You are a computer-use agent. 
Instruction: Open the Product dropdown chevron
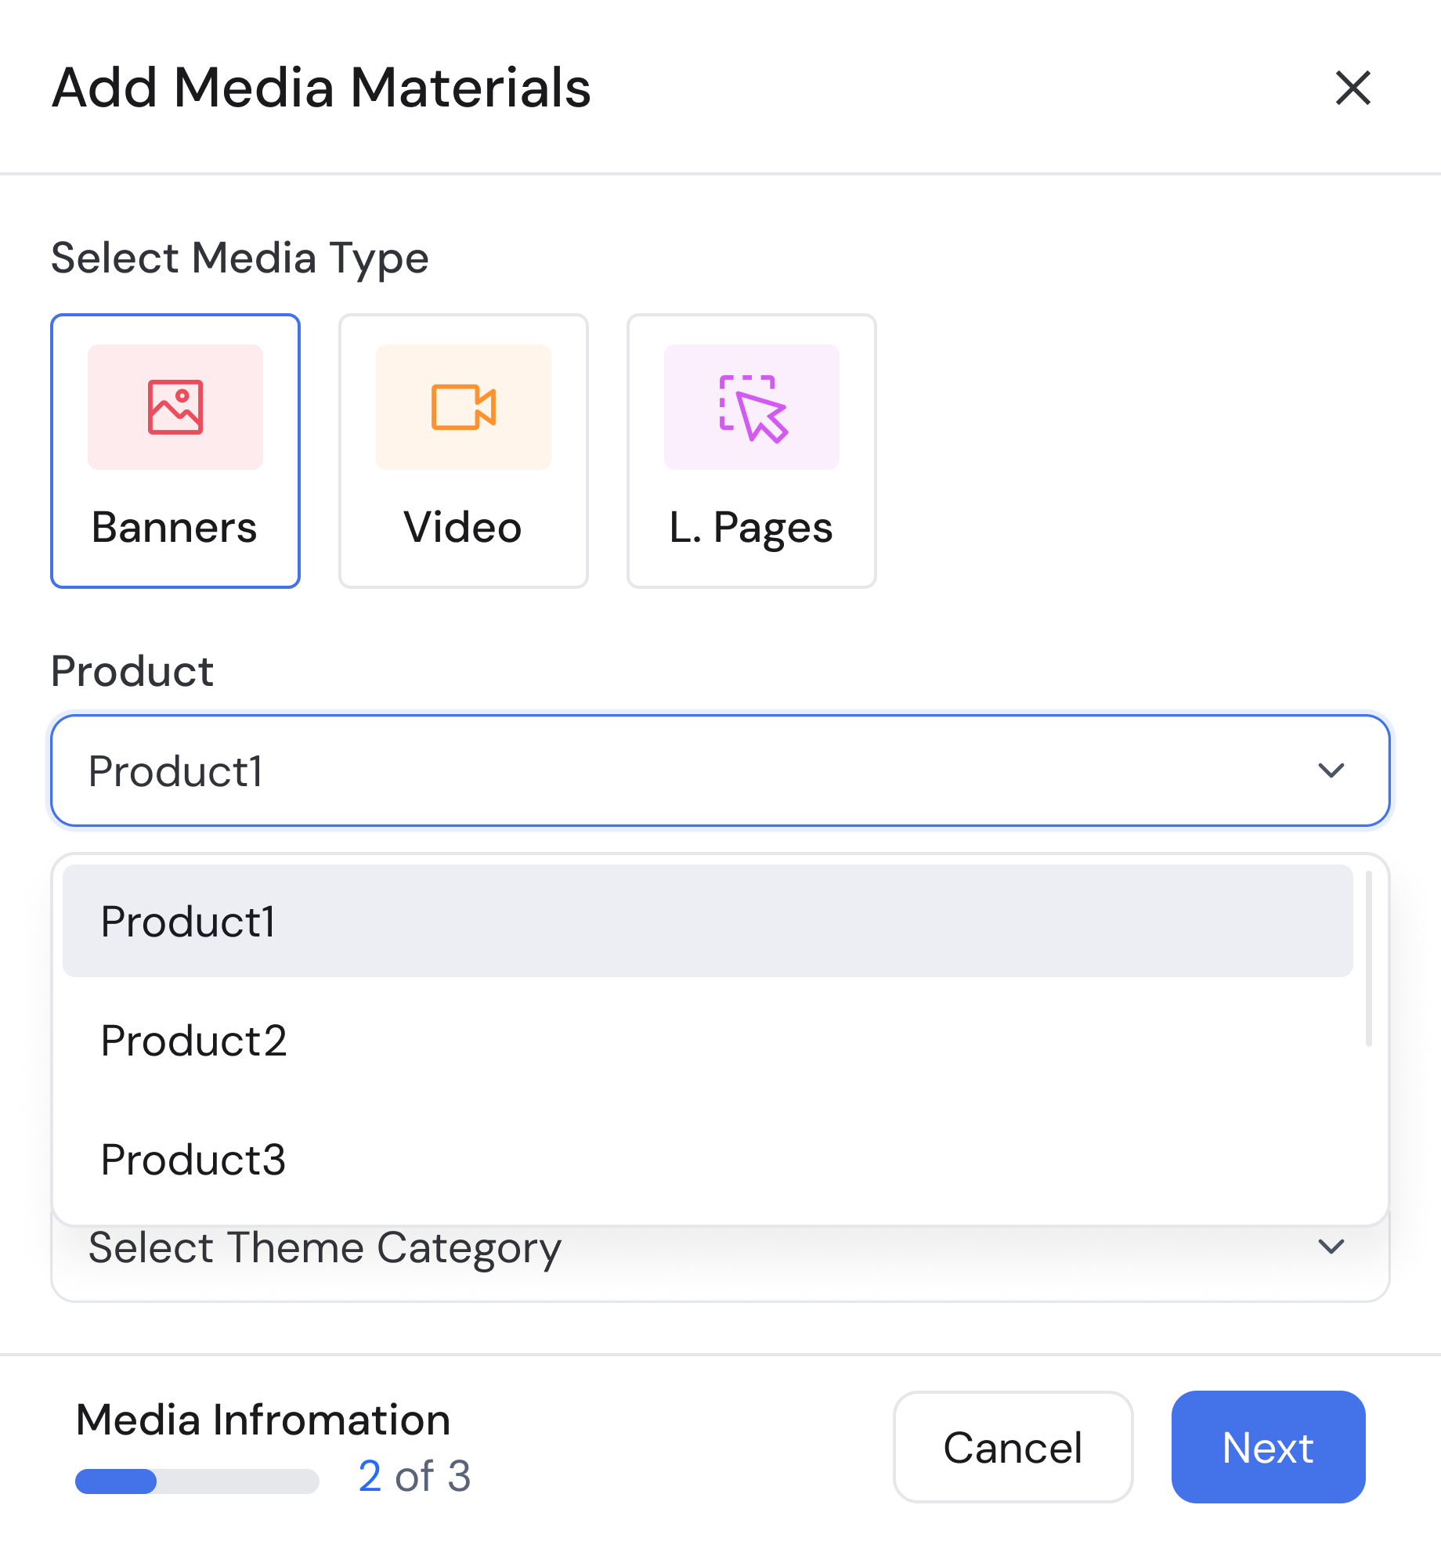[x=1331, y=770]
